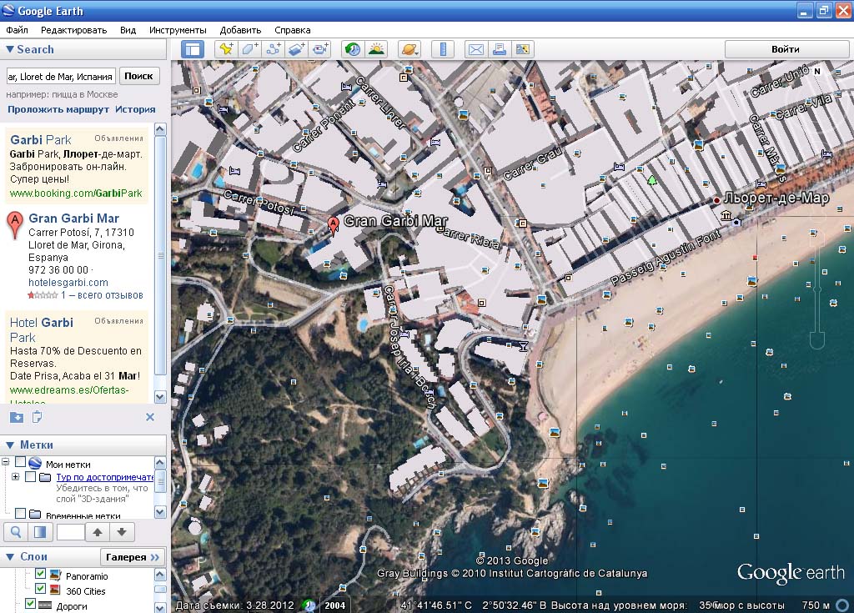
Task: Uncheck the Дороги layer checkbox
Action: tap(31, 604)
